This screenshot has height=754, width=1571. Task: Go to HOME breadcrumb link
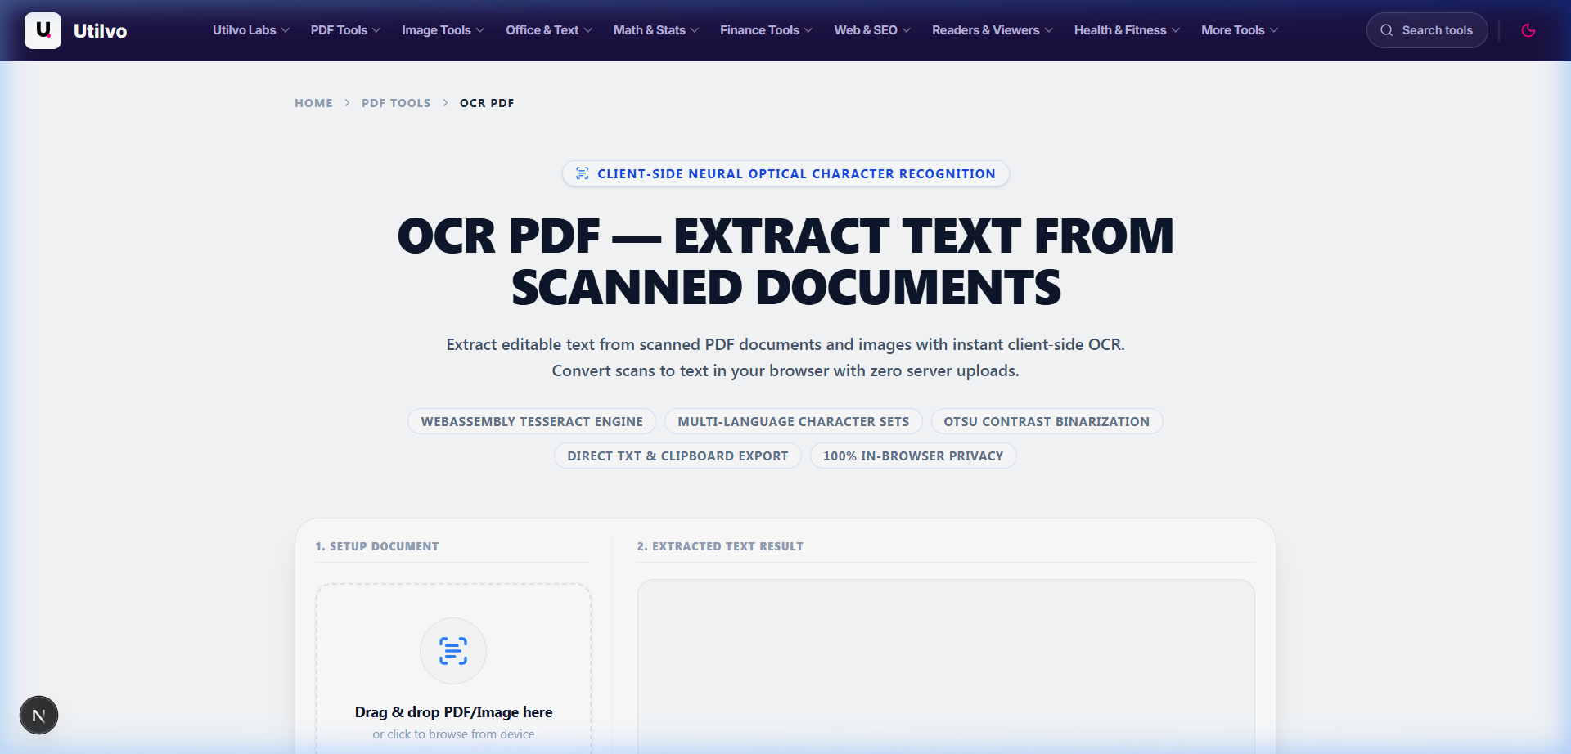click(x=313, y=103)
